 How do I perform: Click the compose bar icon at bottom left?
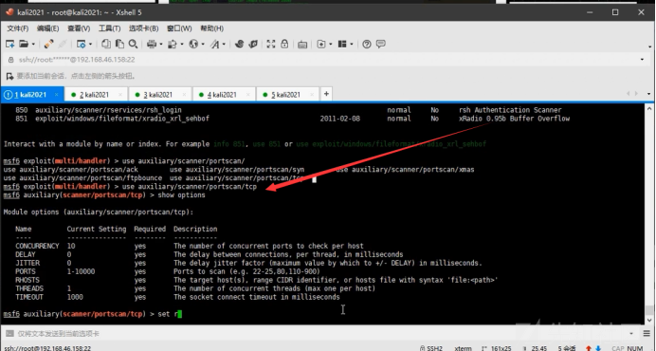point(9,333)
